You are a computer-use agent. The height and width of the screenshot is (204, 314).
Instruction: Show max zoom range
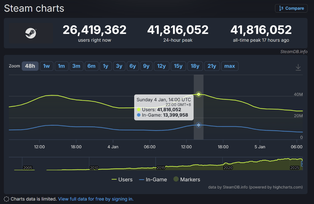click(229, 66)
